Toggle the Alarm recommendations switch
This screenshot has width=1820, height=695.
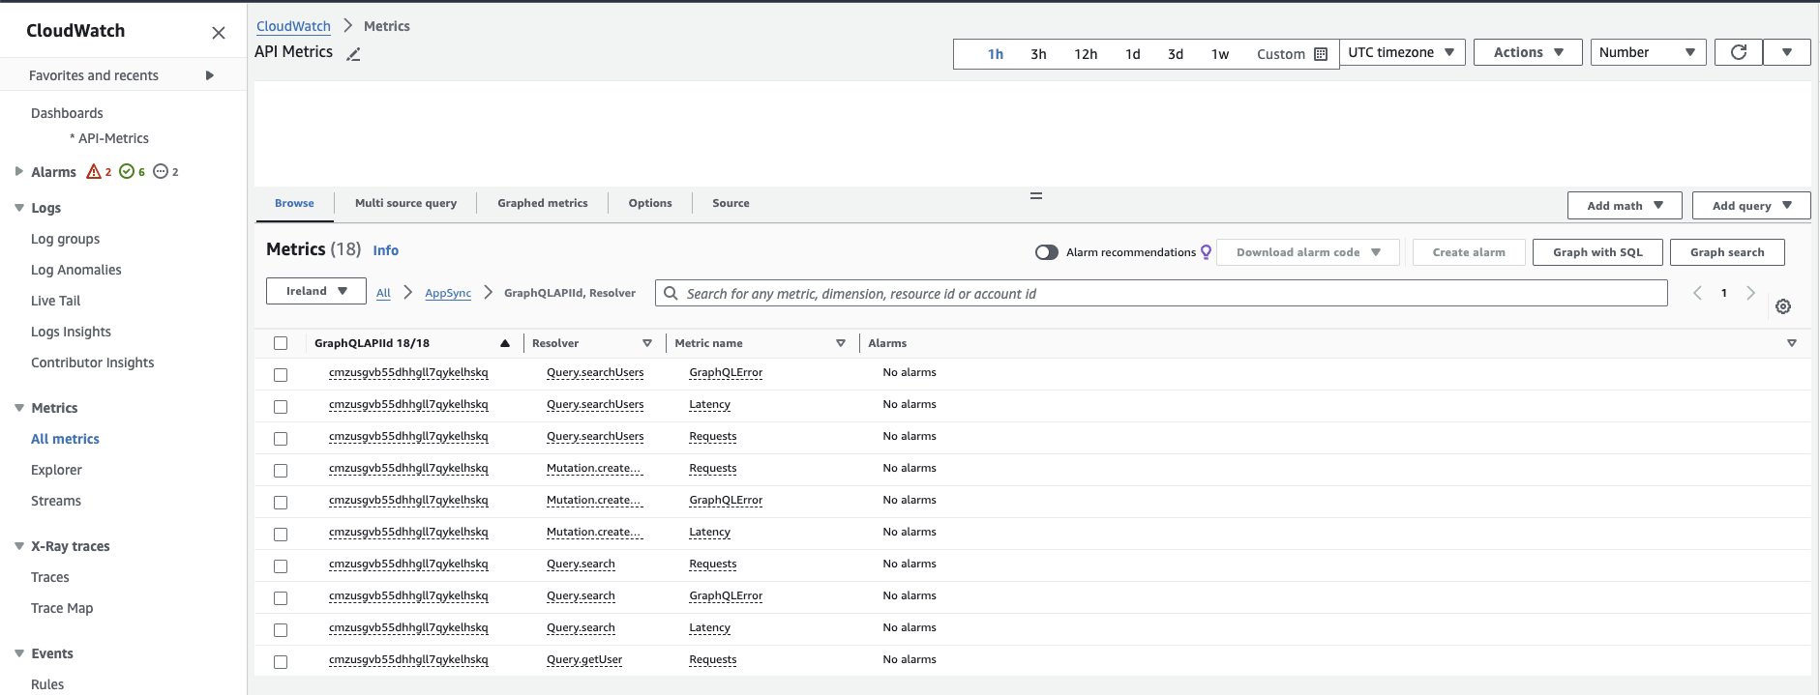pos(1046,252)
